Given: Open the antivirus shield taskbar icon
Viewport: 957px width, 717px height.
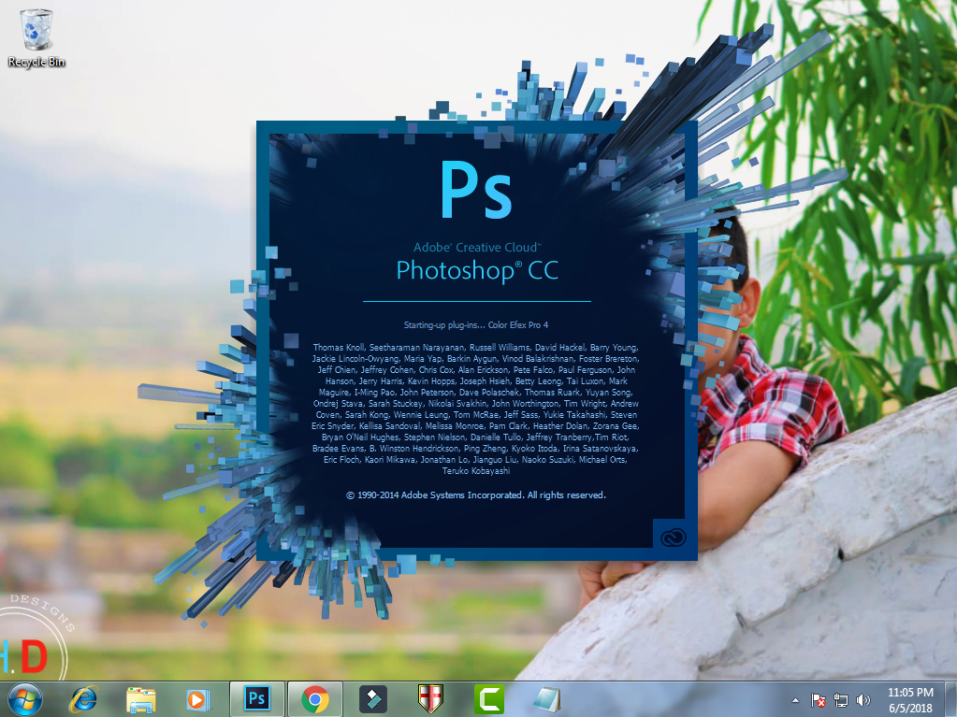Looking at the screenshot, I should tap(431, 698).
